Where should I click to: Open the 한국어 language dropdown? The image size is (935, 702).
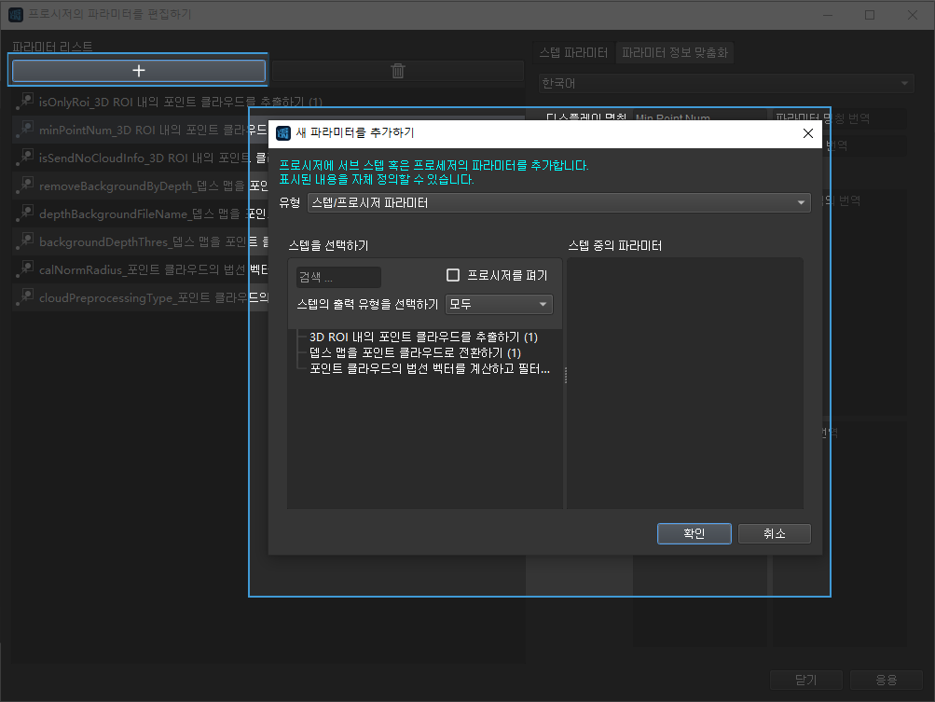(x=725, y=84)
